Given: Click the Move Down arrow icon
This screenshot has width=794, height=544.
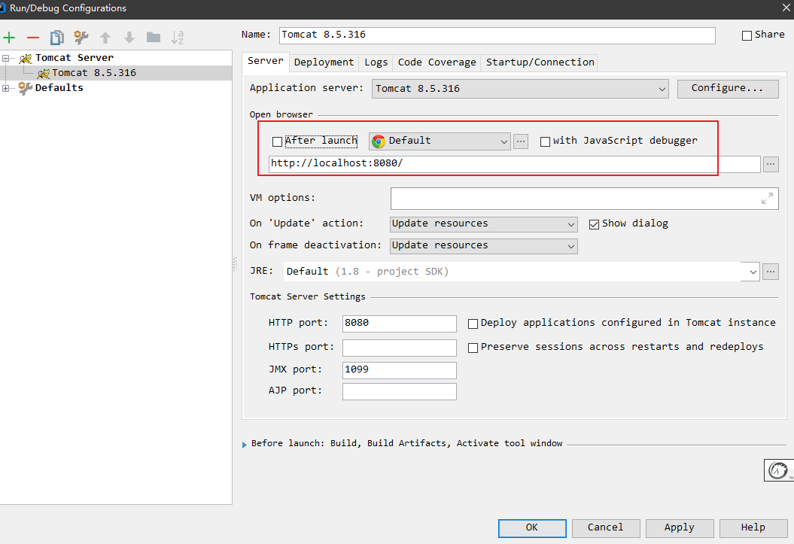Looking at the screenshot, I should tap(129, 38).
